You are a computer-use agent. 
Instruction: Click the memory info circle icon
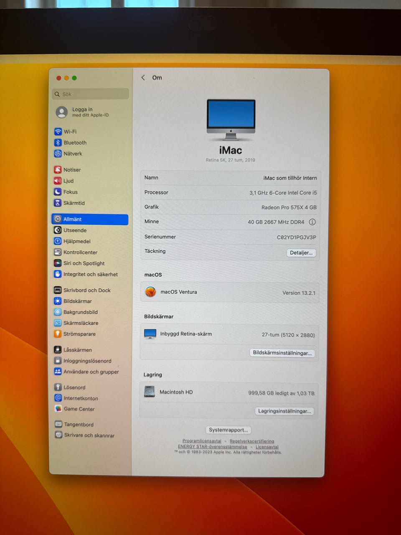point(312,222)
